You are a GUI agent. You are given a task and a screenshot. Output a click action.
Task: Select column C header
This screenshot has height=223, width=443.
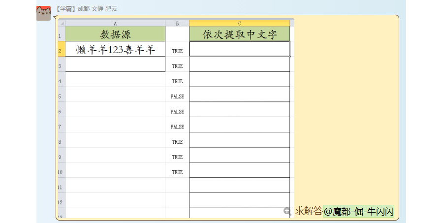point(240,24)
